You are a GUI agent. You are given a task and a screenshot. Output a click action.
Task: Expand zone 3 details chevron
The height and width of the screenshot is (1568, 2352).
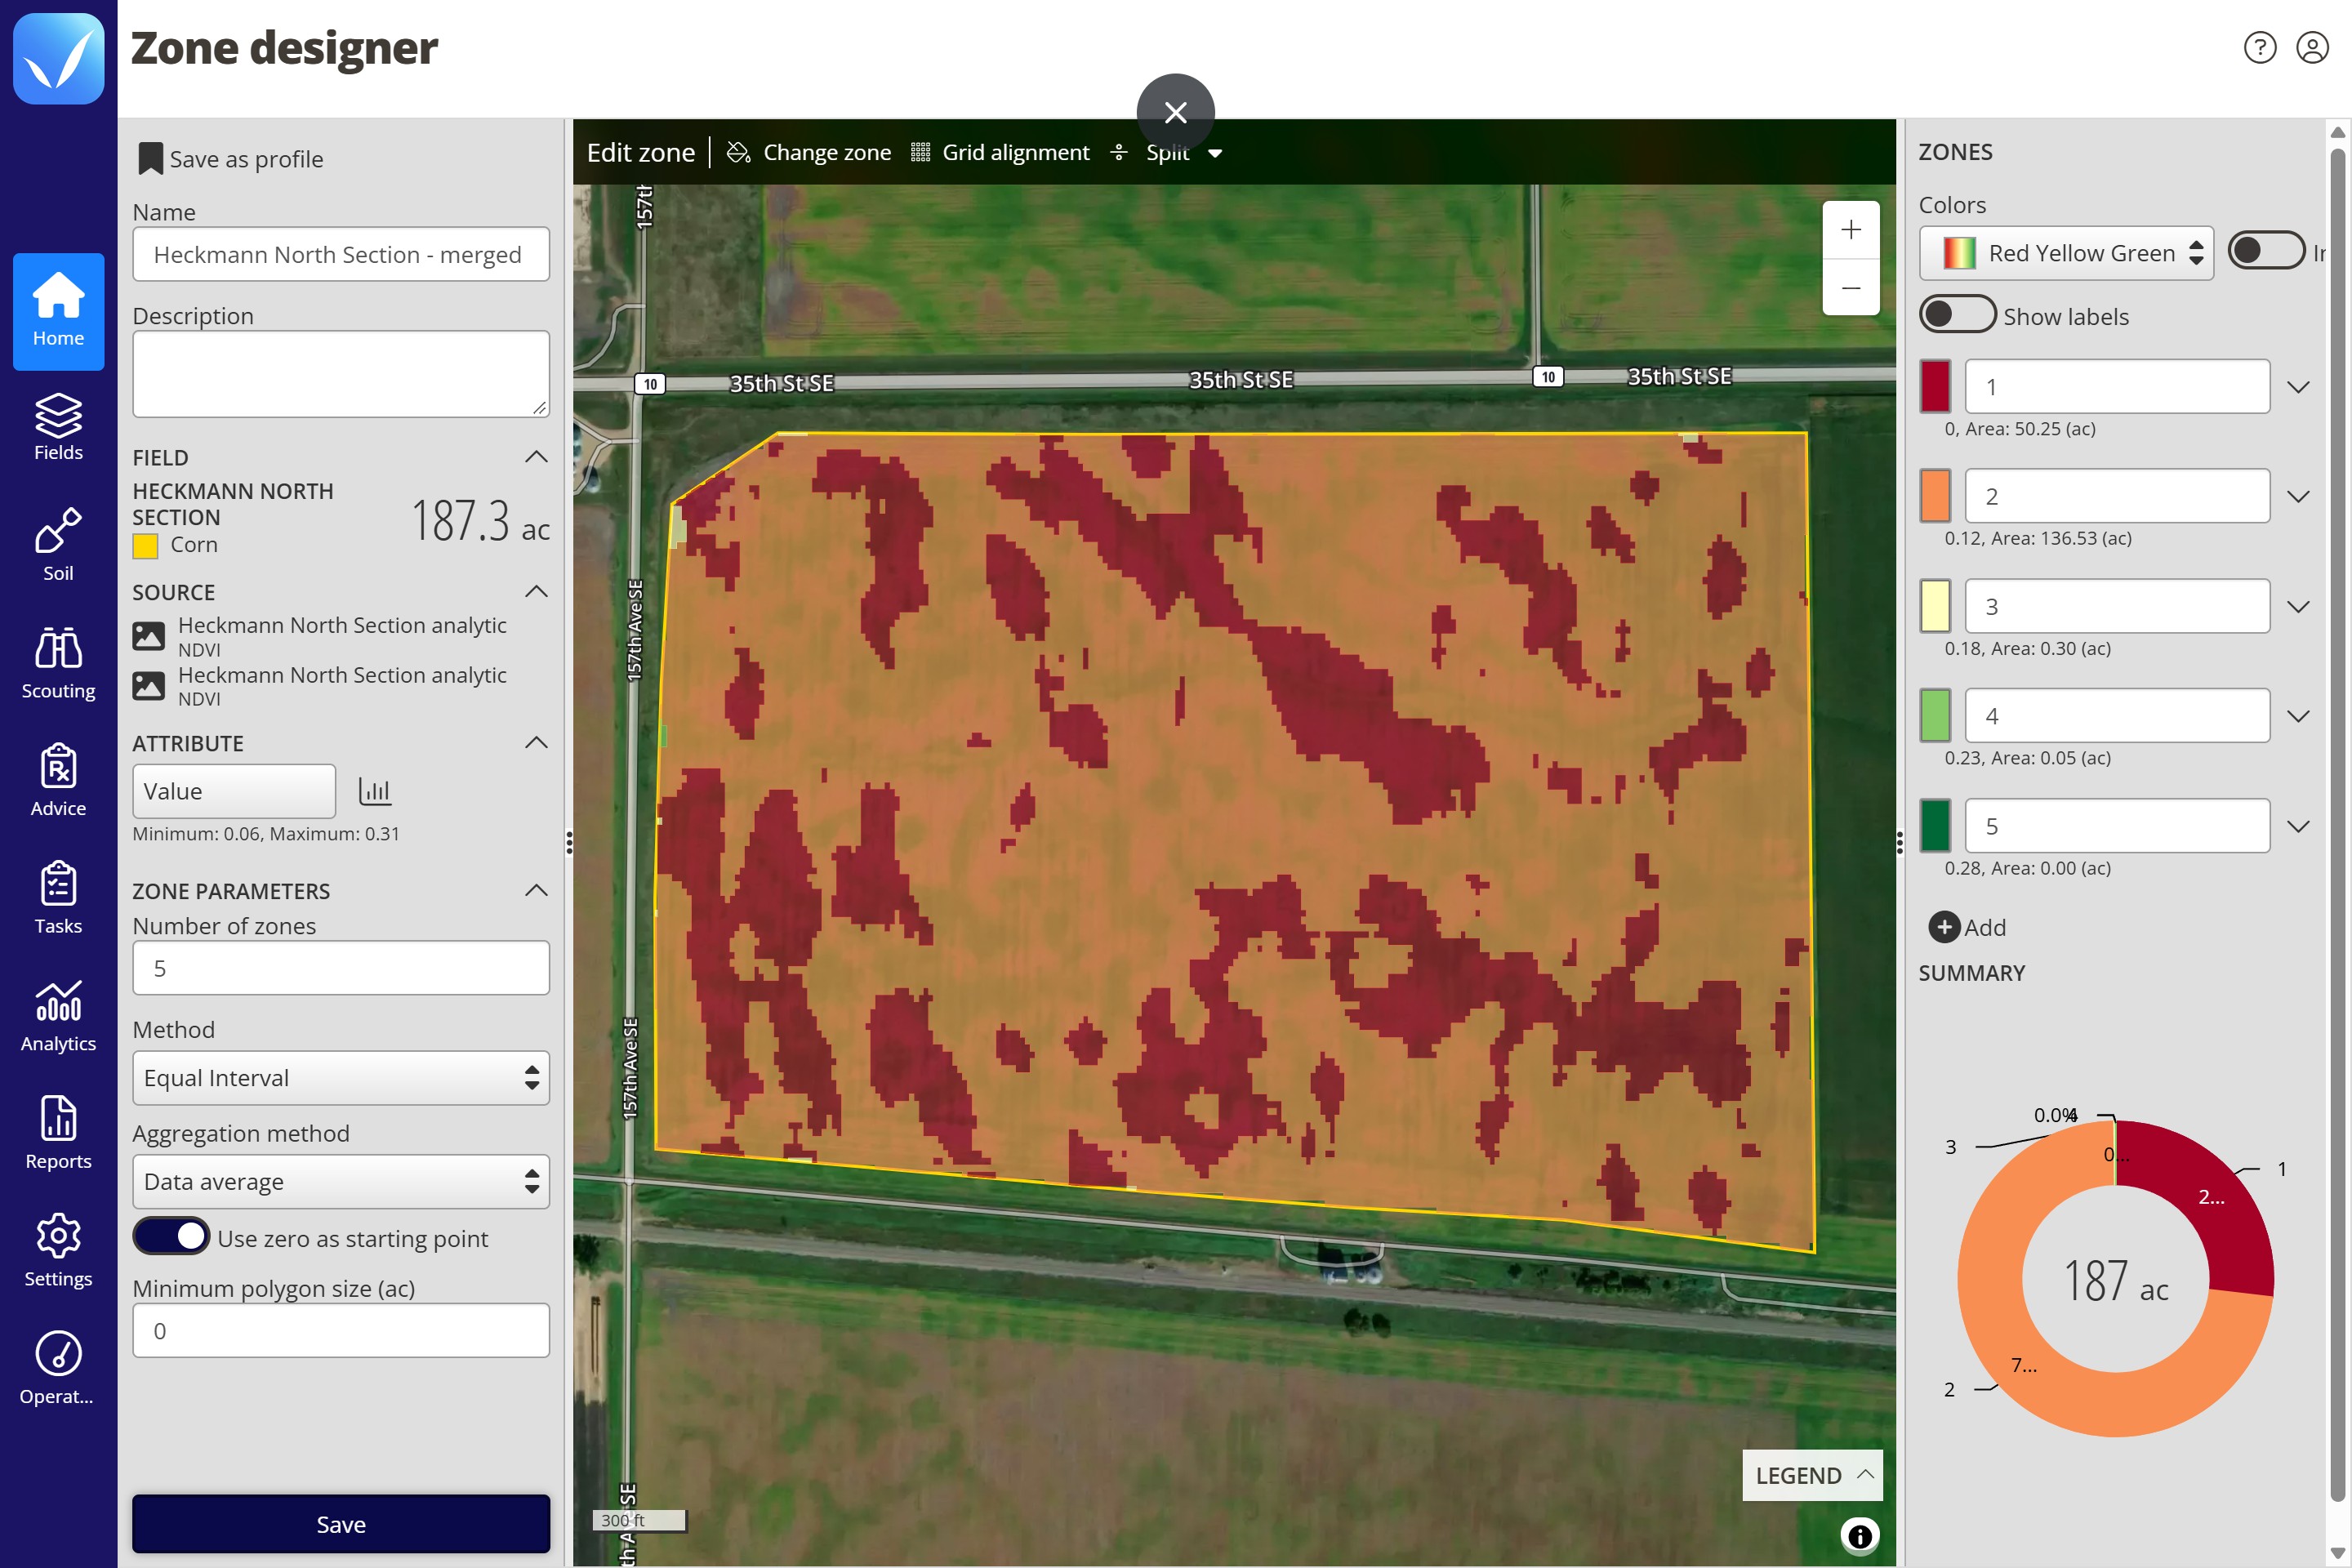tap(2298, 607)
